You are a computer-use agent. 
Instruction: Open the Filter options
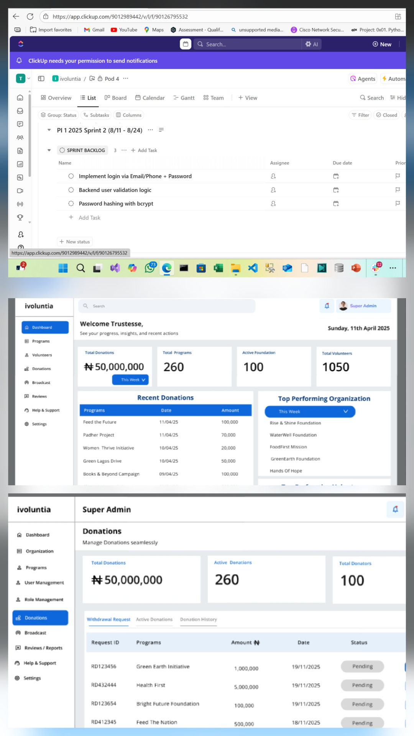coord(360,115)
